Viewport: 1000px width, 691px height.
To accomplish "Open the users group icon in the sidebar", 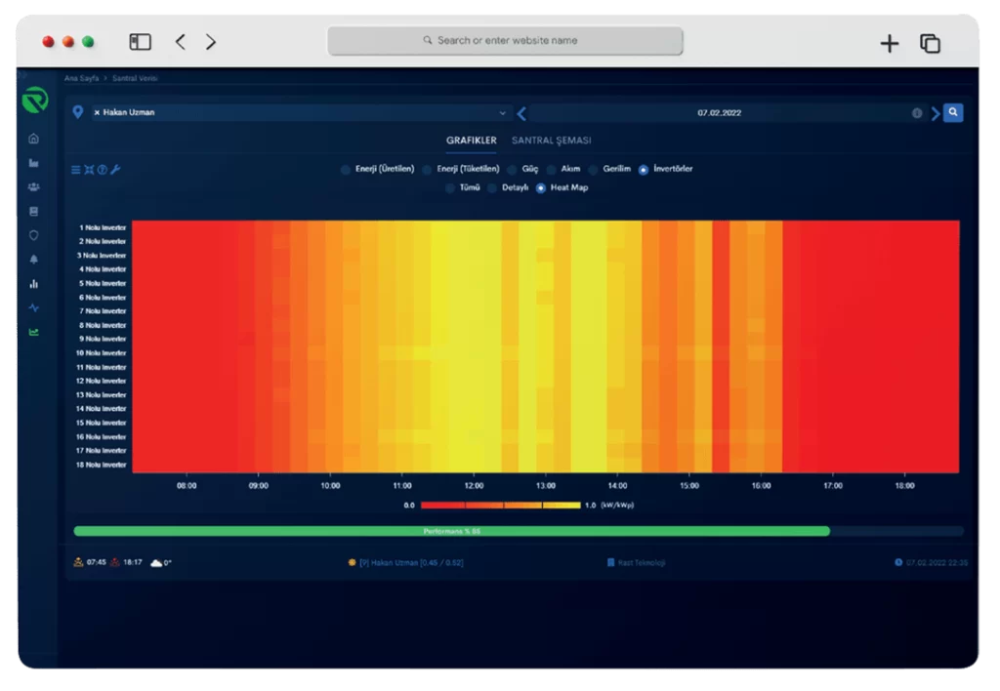I will click(34, 187).
